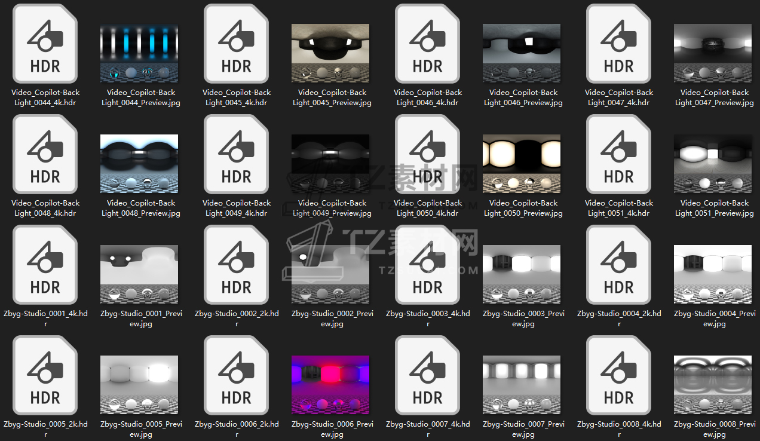Viewport: 760px width, 441px height.
Task: Click filename text Video_Copilot-BackLight_0048_4k.hdr
Action: (45, 208)
